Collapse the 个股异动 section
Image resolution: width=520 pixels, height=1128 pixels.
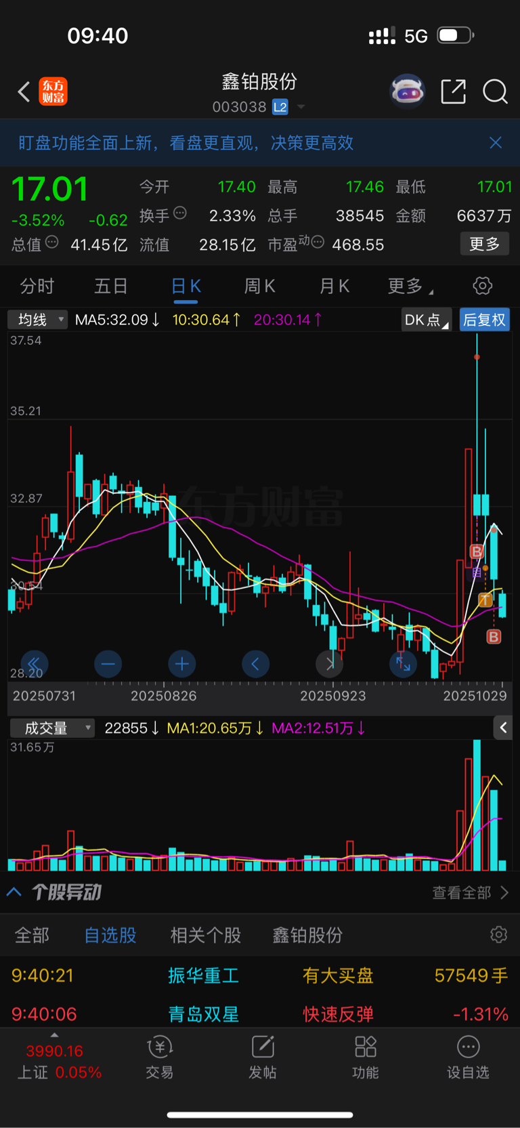click(x=14, y=892)
